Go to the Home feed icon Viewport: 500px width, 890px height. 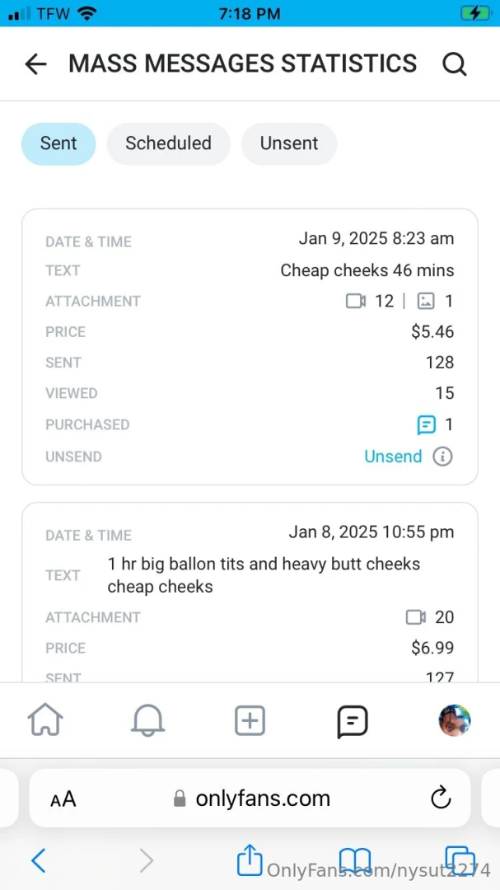[x=45, y=721]
